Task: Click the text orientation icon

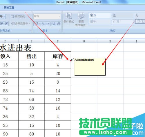Action: coord(3,16)
